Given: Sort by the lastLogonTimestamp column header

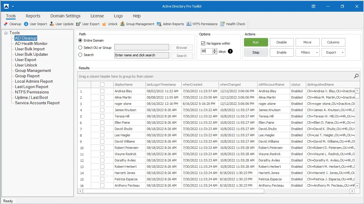Looking at the screenshot, I should pyautogui.click(x=163, y=84).
